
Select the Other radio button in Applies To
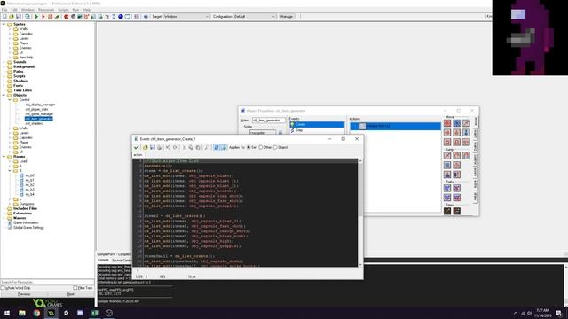coord(261,148)
